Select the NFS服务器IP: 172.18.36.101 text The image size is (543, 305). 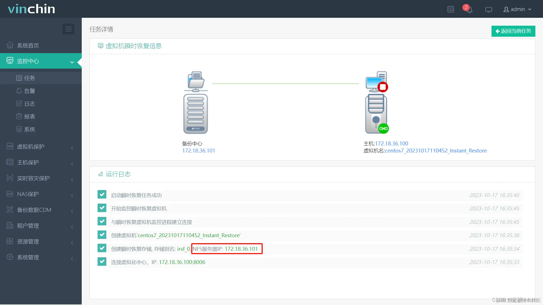pyautogui.click(x=225, y=249)
